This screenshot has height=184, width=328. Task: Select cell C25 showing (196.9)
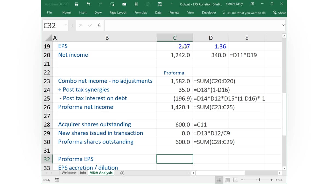(x=175, y=98)
